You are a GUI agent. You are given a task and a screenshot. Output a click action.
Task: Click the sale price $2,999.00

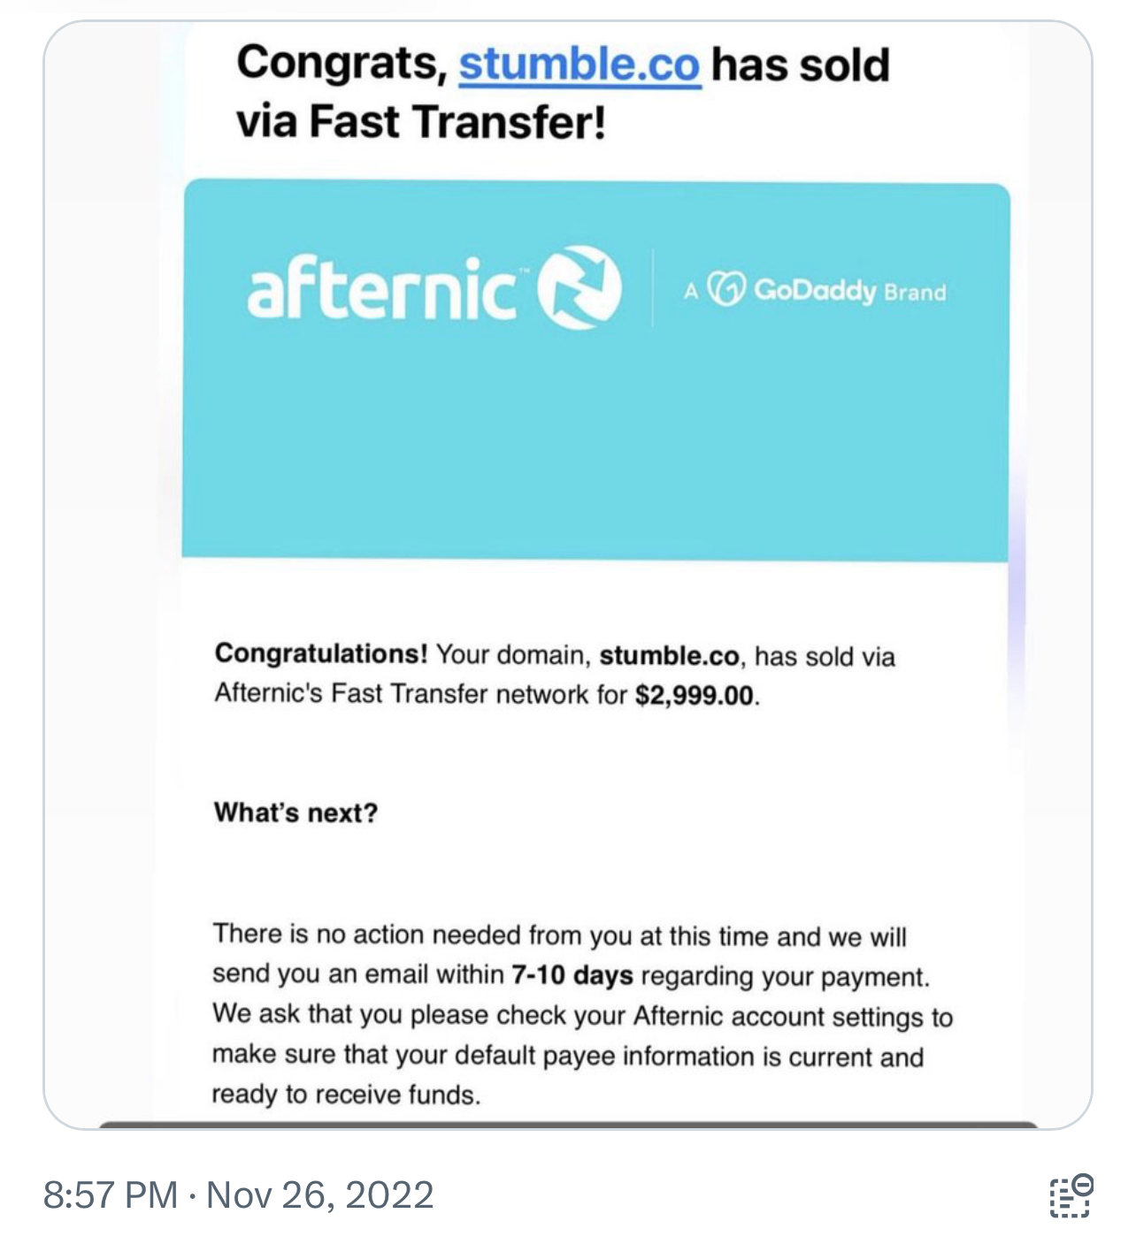click(x=696, y=695)
